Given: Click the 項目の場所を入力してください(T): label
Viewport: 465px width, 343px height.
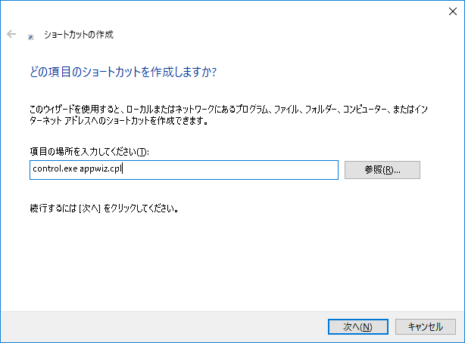Looking at the screenshot, I should click(89, 152).
